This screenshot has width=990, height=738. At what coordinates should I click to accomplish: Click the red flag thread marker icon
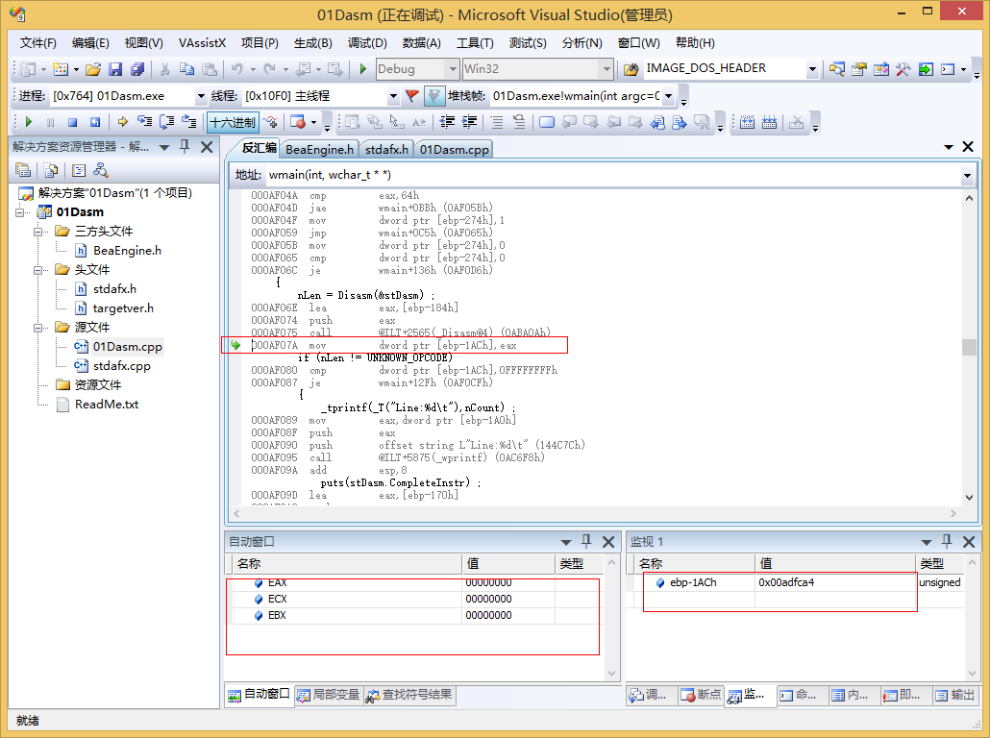pos(411,96)
